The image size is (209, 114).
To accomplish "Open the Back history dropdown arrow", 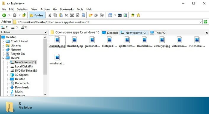I will point(9,15).
